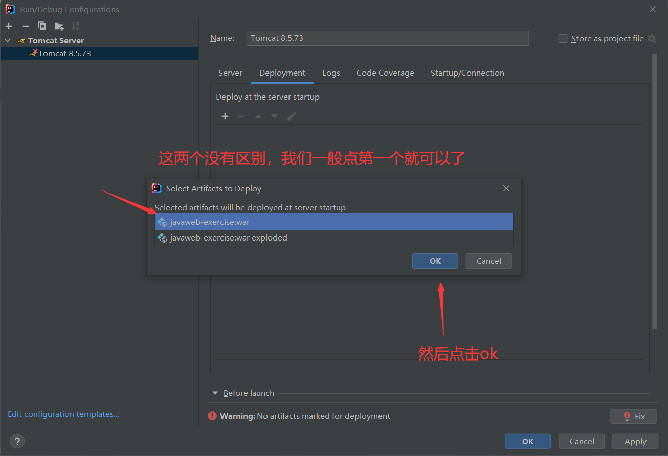Copy configuration icon in left toolbar
Viewport: 668px width, 456px height.
42,26
